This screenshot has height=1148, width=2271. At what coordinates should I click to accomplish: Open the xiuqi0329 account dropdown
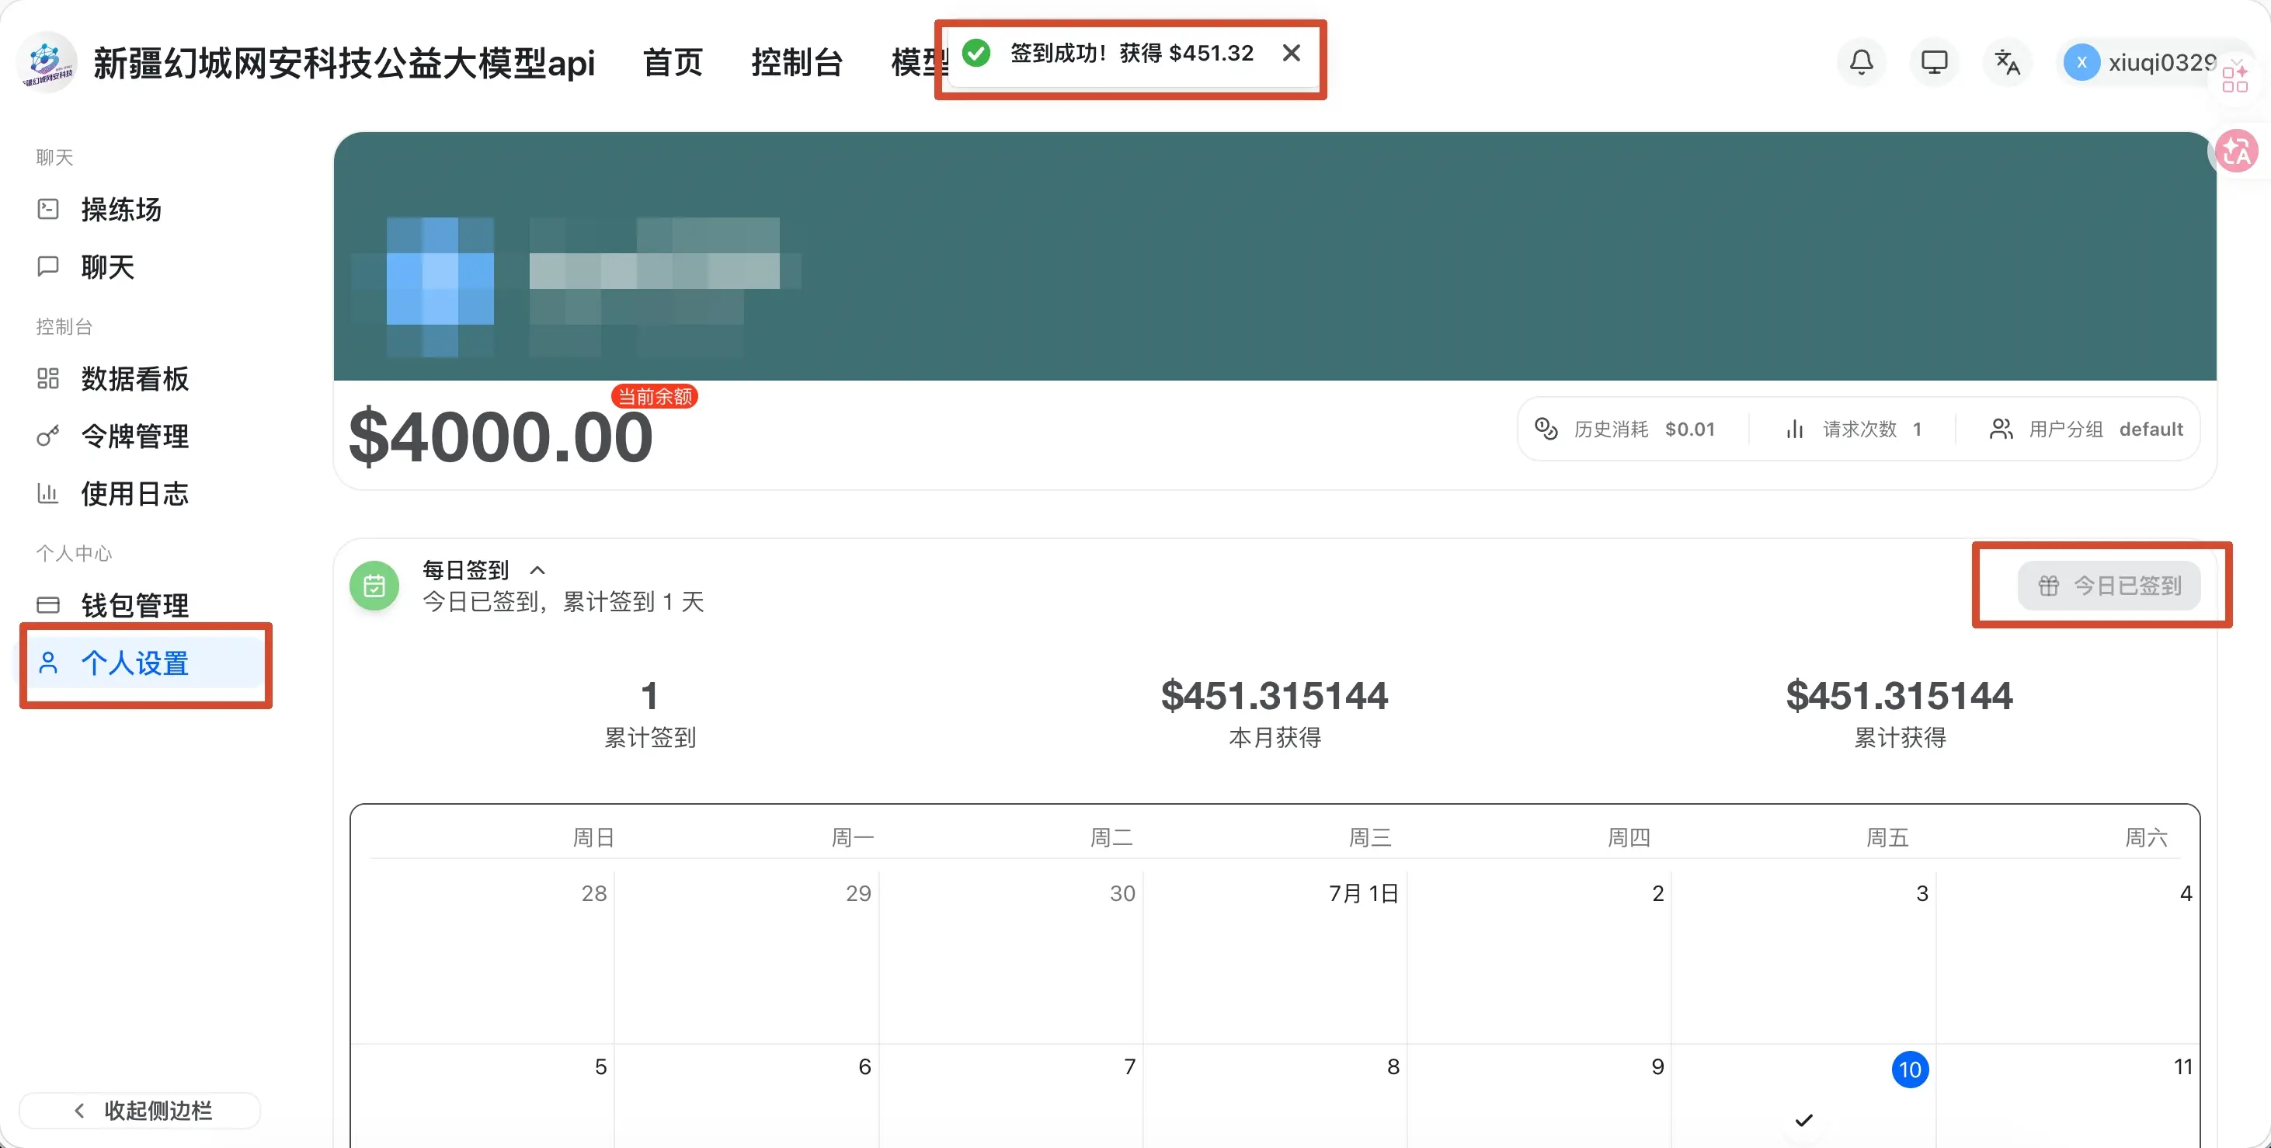pyautogui.click(x=2150, y=61)
